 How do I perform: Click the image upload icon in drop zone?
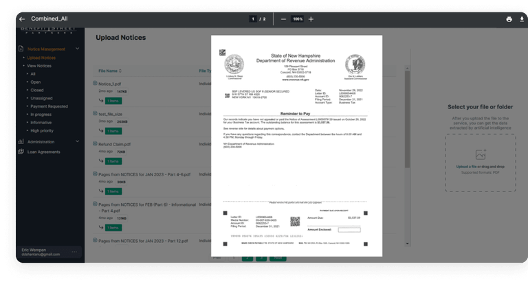pyautogui.click(x=481, y=154)
